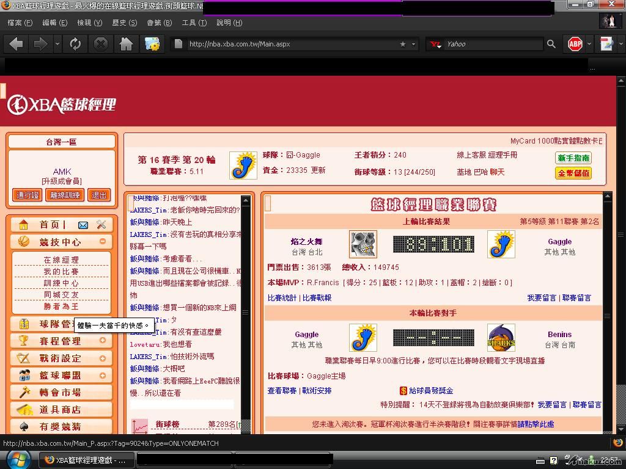626x469 pixels.
Task: Open 有獎競猜 in the sidebar
Action: coord(61,427)
